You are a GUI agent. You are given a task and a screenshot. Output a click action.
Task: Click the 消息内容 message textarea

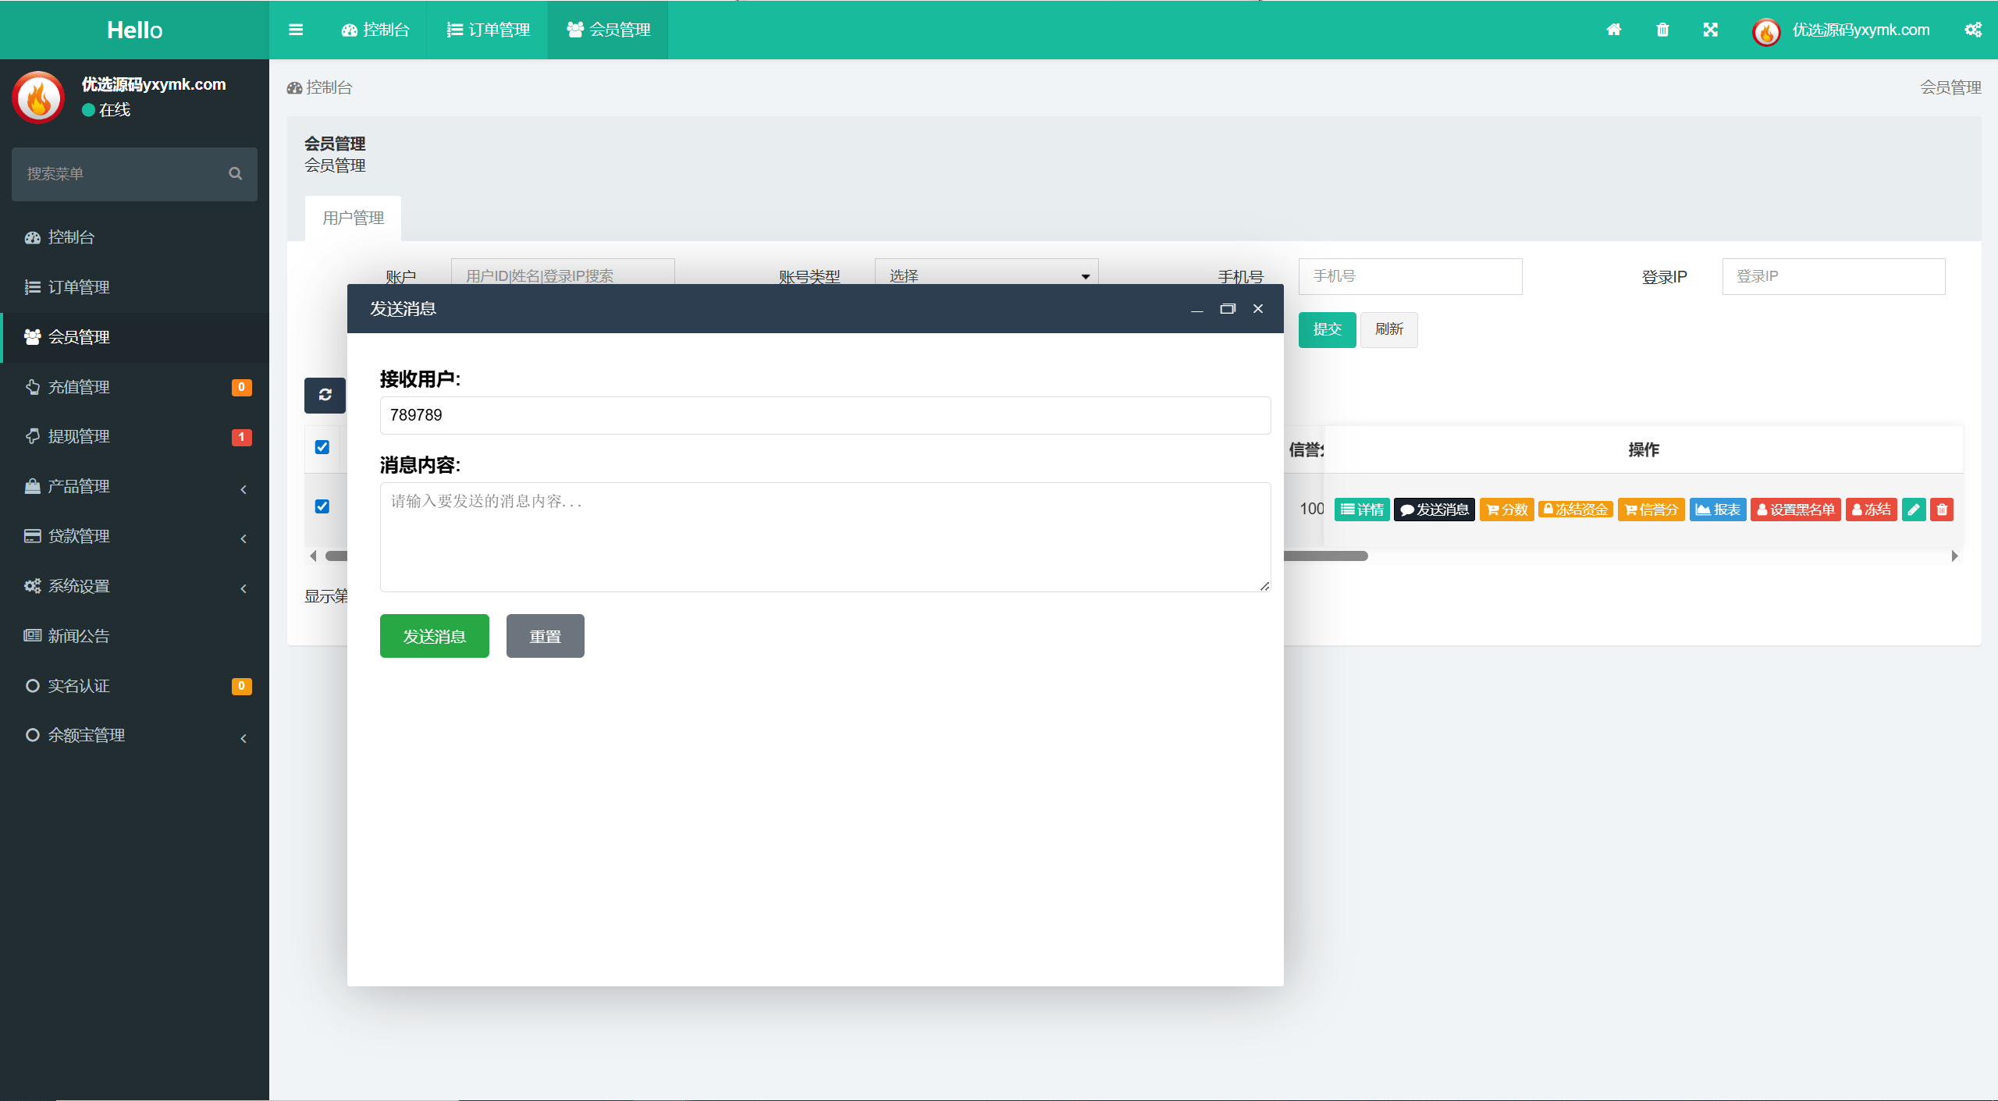point(825,537)
